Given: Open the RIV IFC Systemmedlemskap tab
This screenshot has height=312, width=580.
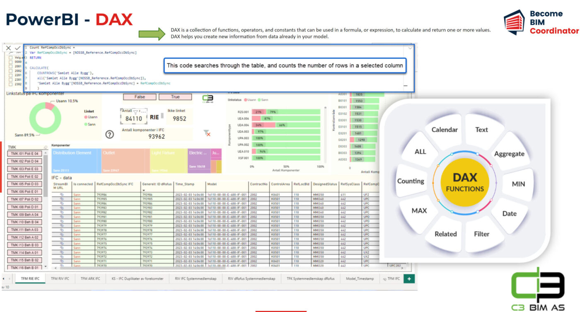Looking at the screenshot, I should (x=196, y=278).
